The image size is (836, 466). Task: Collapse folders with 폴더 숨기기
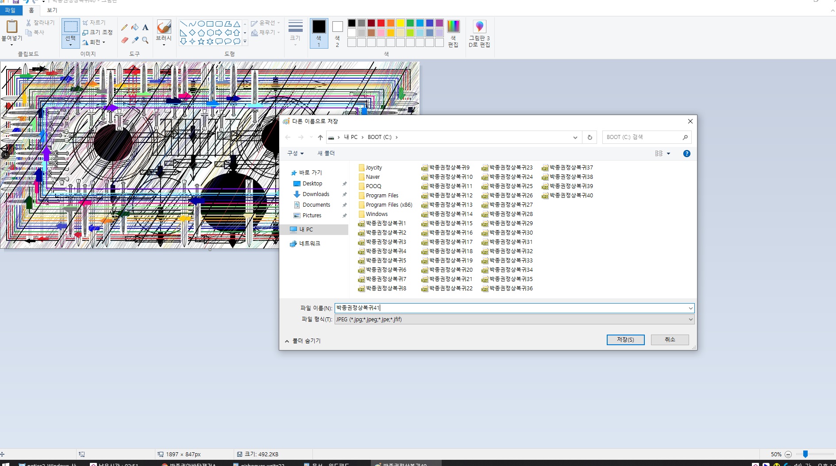coord(303,341)
